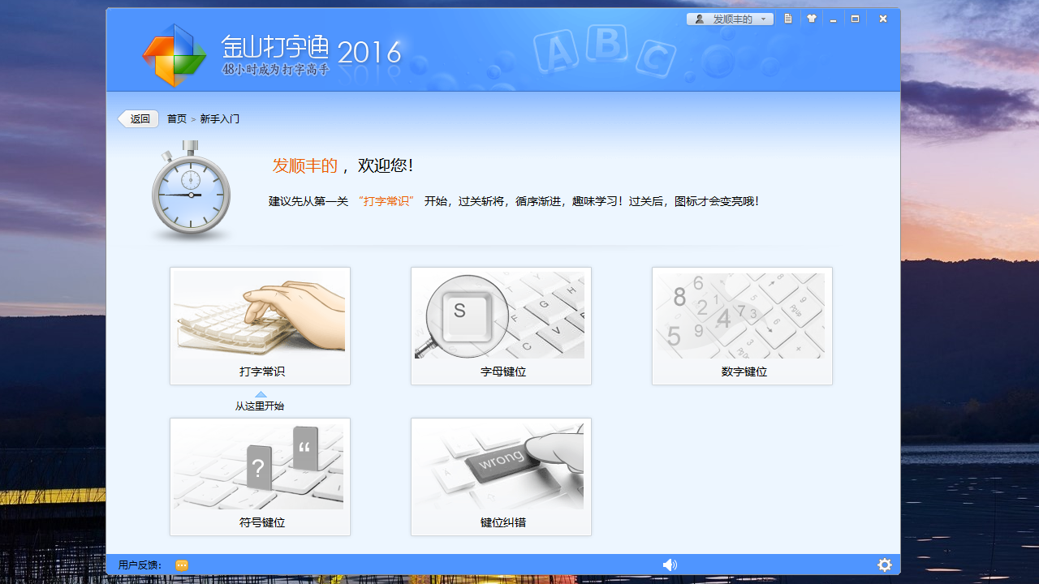Navigate to 首页 in the breadcrumb
The image size is (1039, 584).
coord(175,118)
